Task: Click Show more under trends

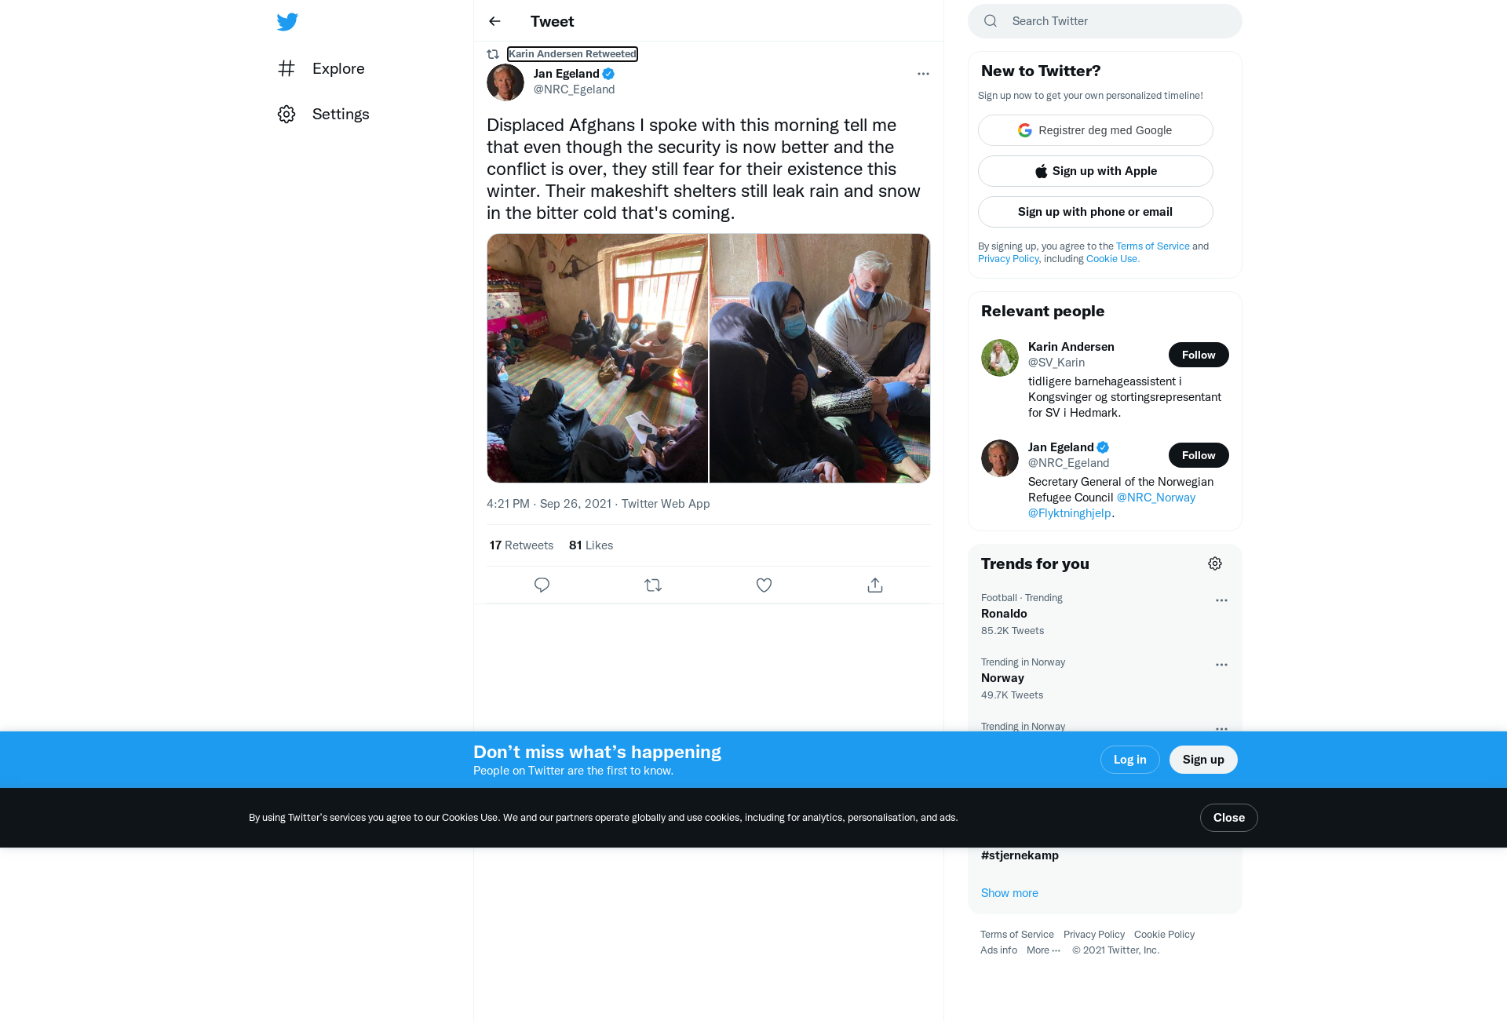Action: click(1009, 893)
